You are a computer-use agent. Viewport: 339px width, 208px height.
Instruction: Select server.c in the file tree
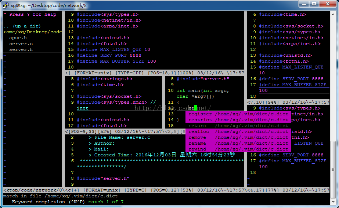(x=21, y=44)
